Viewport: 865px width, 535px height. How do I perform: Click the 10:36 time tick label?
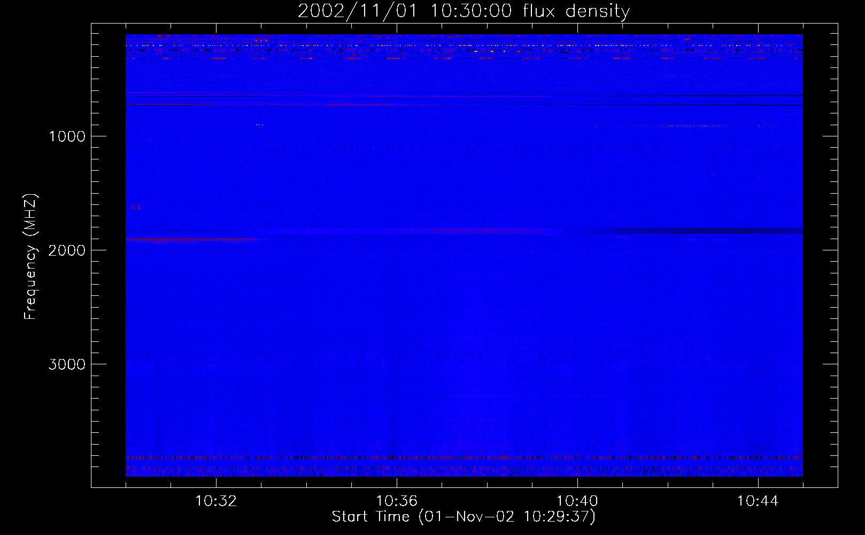(x=397, y=501)
